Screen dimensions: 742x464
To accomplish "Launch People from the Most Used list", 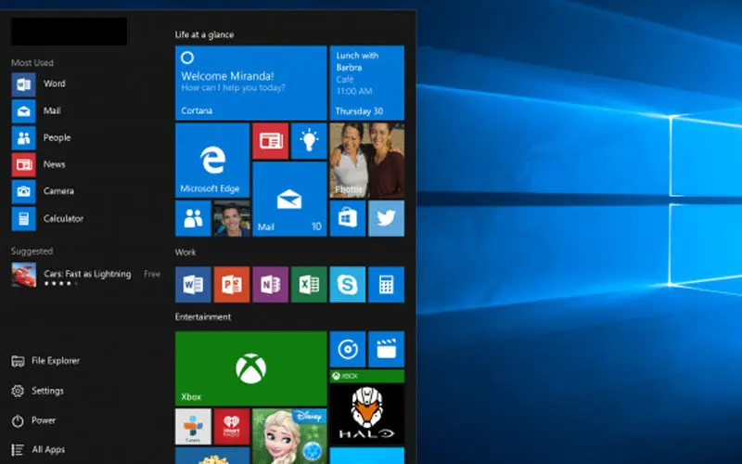I will pos(42,137).
